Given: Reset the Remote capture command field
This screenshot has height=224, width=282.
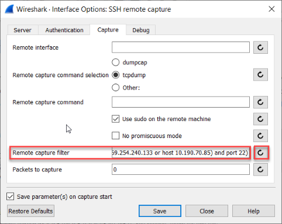Looking at the screenshot, I should click(x=260, y=102).
